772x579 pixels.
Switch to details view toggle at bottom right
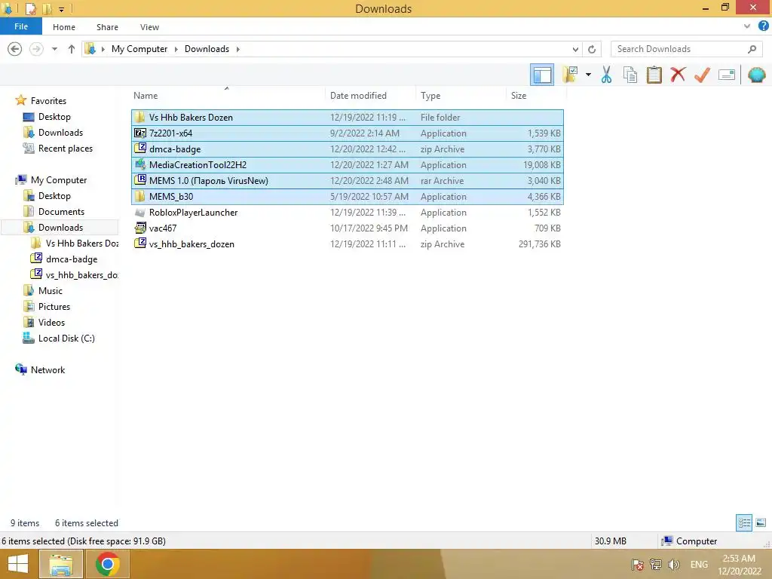[x=743, y=522]
